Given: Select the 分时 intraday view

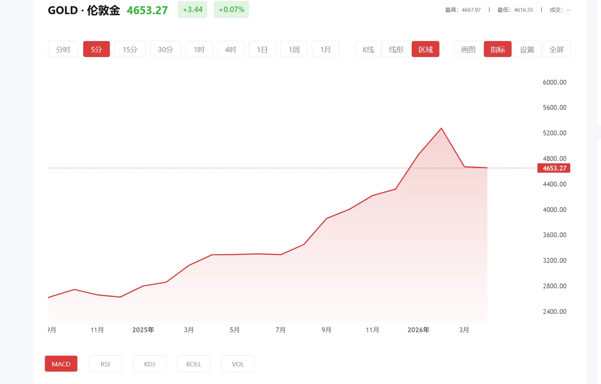Looking at the screenshot, I should pos(63,49).
